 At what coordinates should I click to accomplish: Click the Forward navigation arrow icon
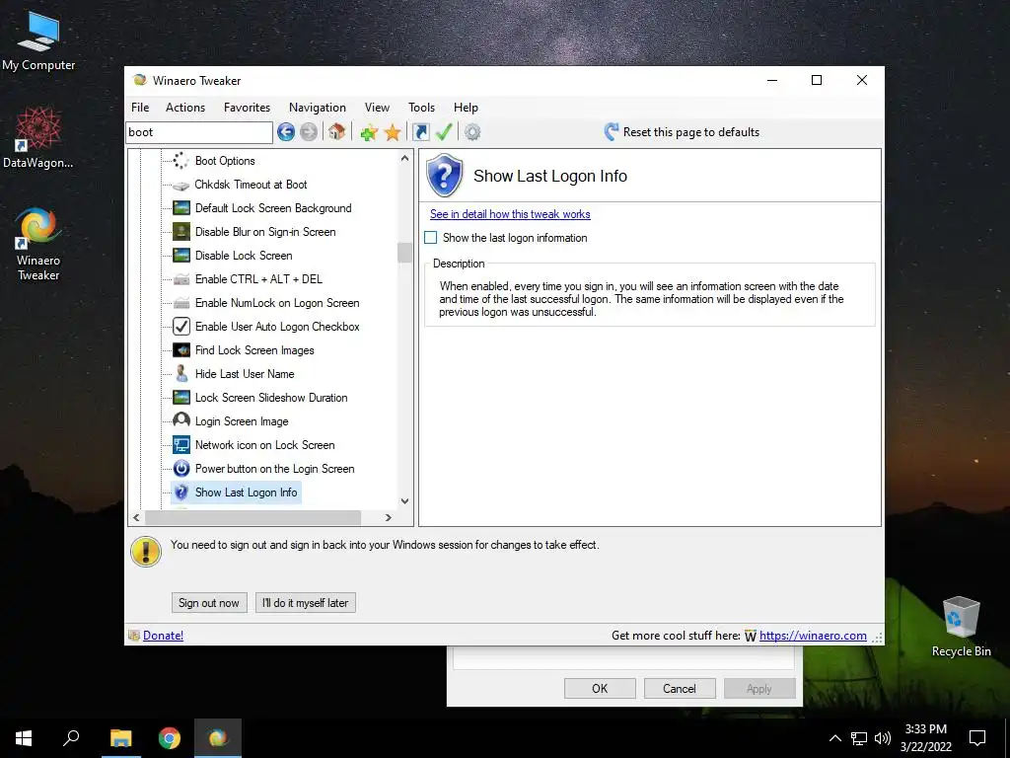[x=309, y=132]
